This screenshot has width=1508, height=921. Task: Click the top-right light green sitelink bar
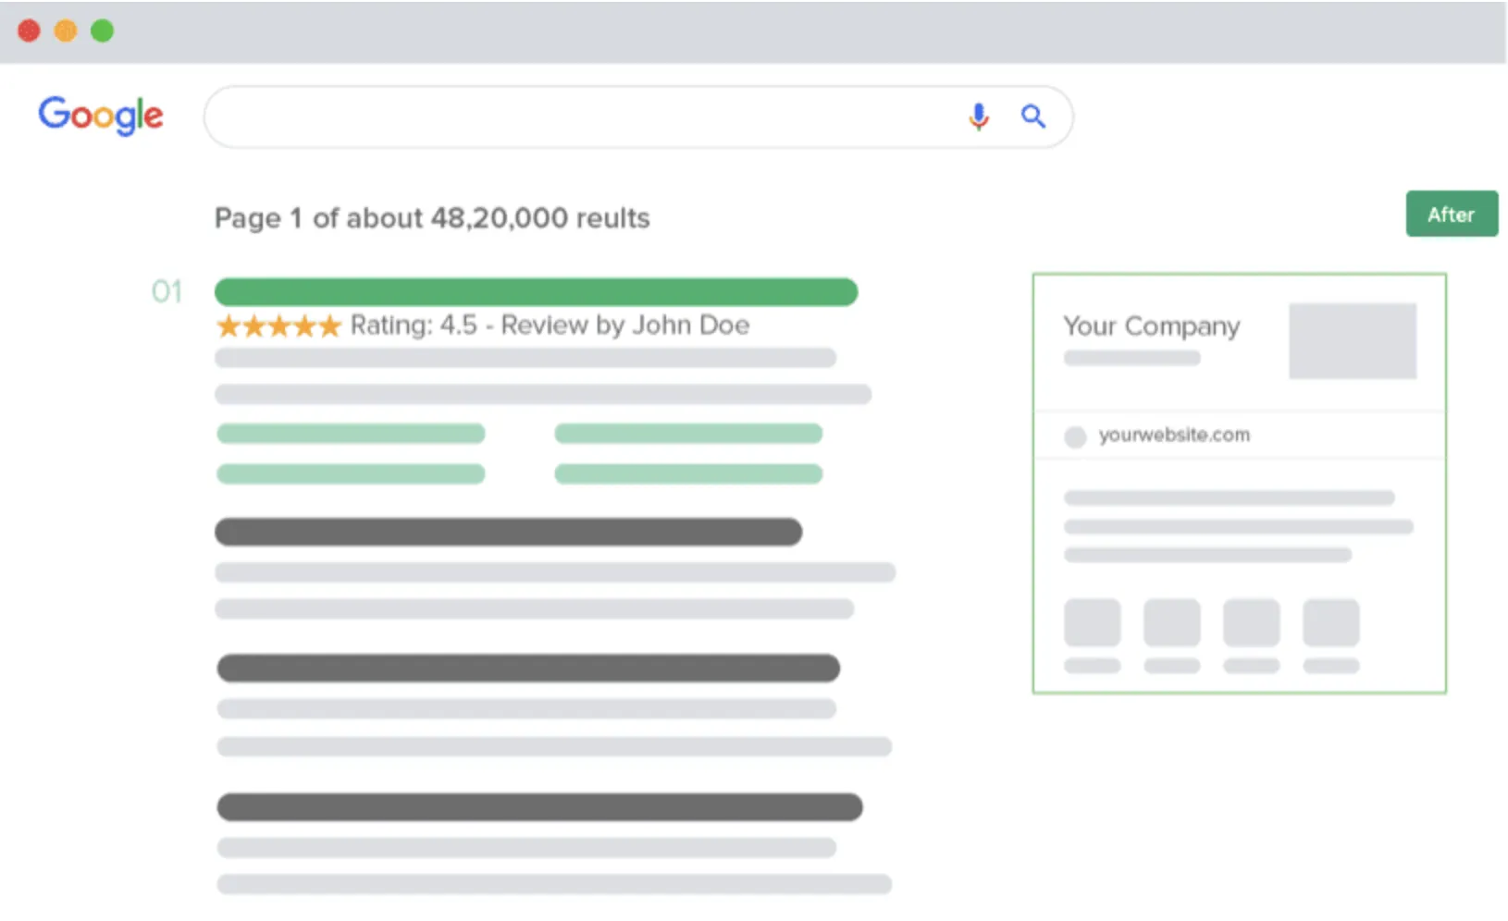pos(688,433)
